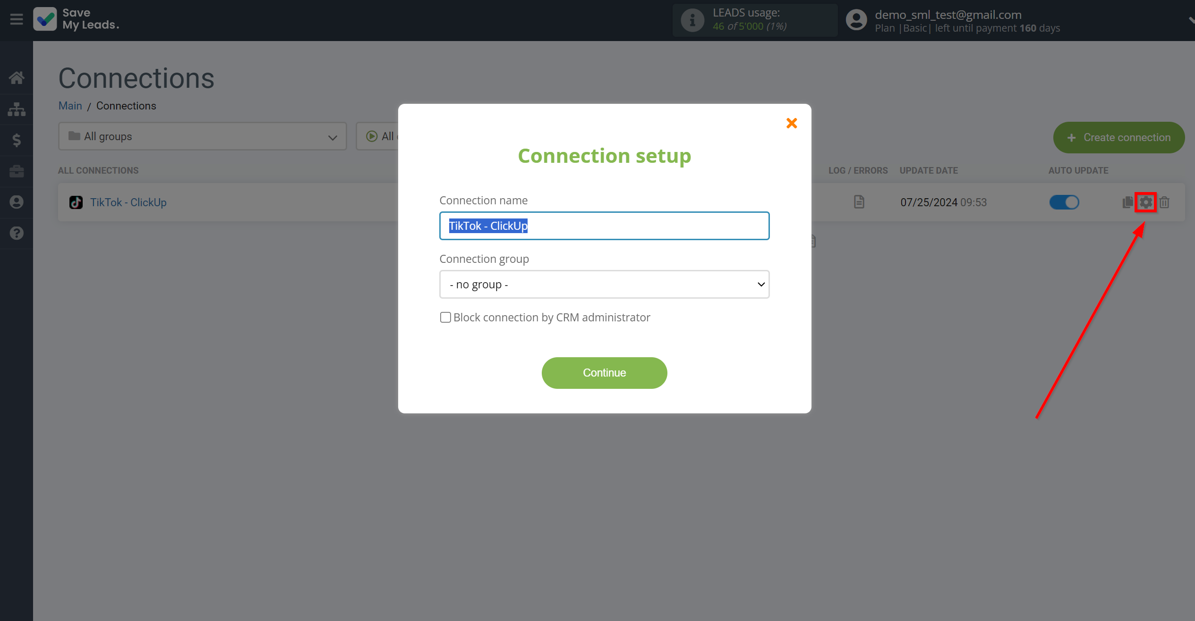
Task: Click the Connections breadcrumb link
Action: pyautogui.click(x=126, y=105)
